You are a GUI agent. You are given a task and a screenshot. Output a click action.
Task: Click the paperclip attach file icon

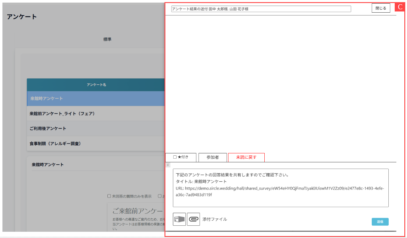coord(194,219)
